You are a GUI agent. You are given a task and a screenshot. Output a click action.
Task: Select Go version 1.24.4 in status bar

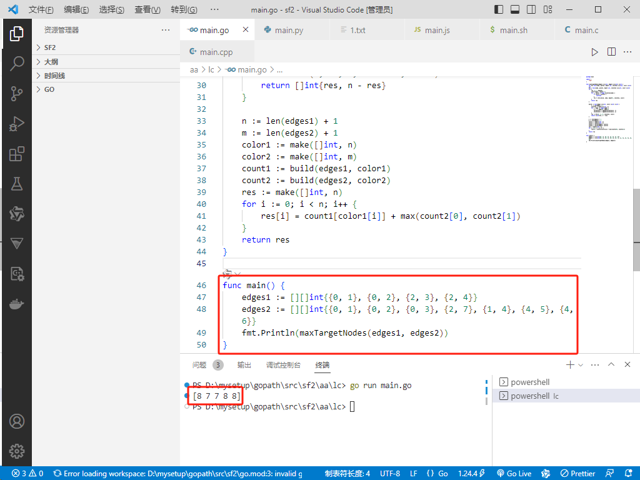pyautogui.click(x=471, y=474)
